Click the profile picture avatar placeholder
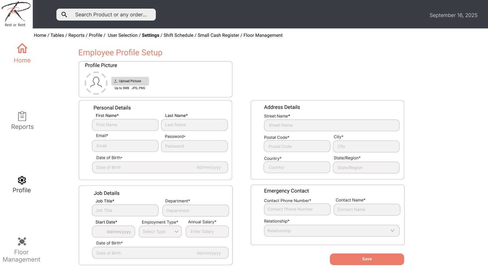This screenshot has height=274, width=488. [x=96, y=83]
